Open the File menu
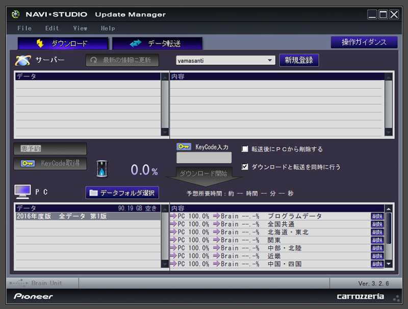 coord(24,28)
